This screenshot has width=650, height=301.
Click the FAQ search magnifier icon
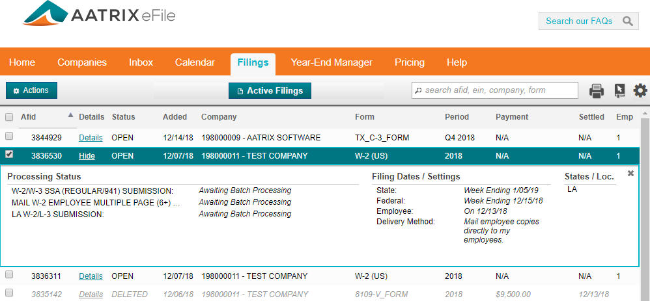pos(627,21)
